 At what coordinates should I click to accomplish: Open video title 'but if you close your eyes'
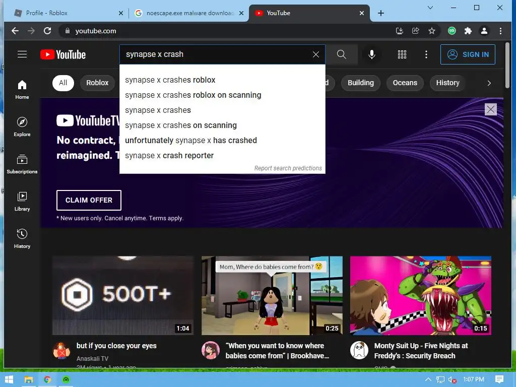coord(116,346)
